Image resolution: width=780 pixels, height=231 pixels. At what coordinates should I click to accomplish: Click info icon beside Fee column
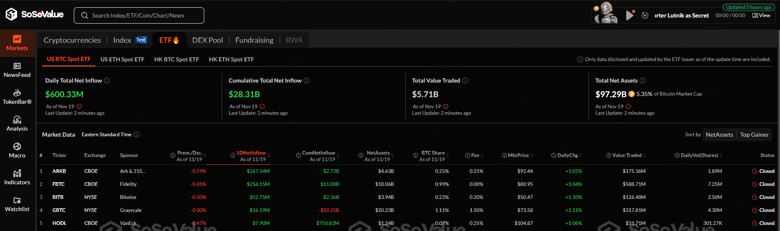468,155
